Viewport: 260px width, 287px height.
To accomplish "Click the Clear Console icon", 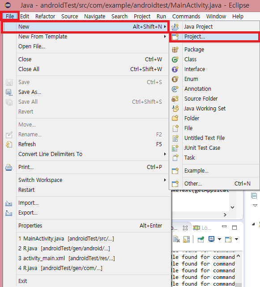I will click(x=176, y=239).
